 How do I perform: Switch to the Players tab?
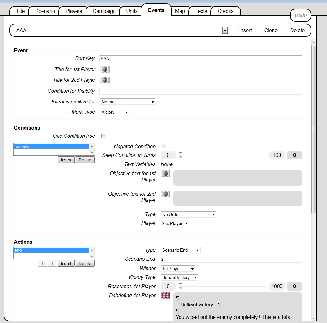click(x=74, y=11)
